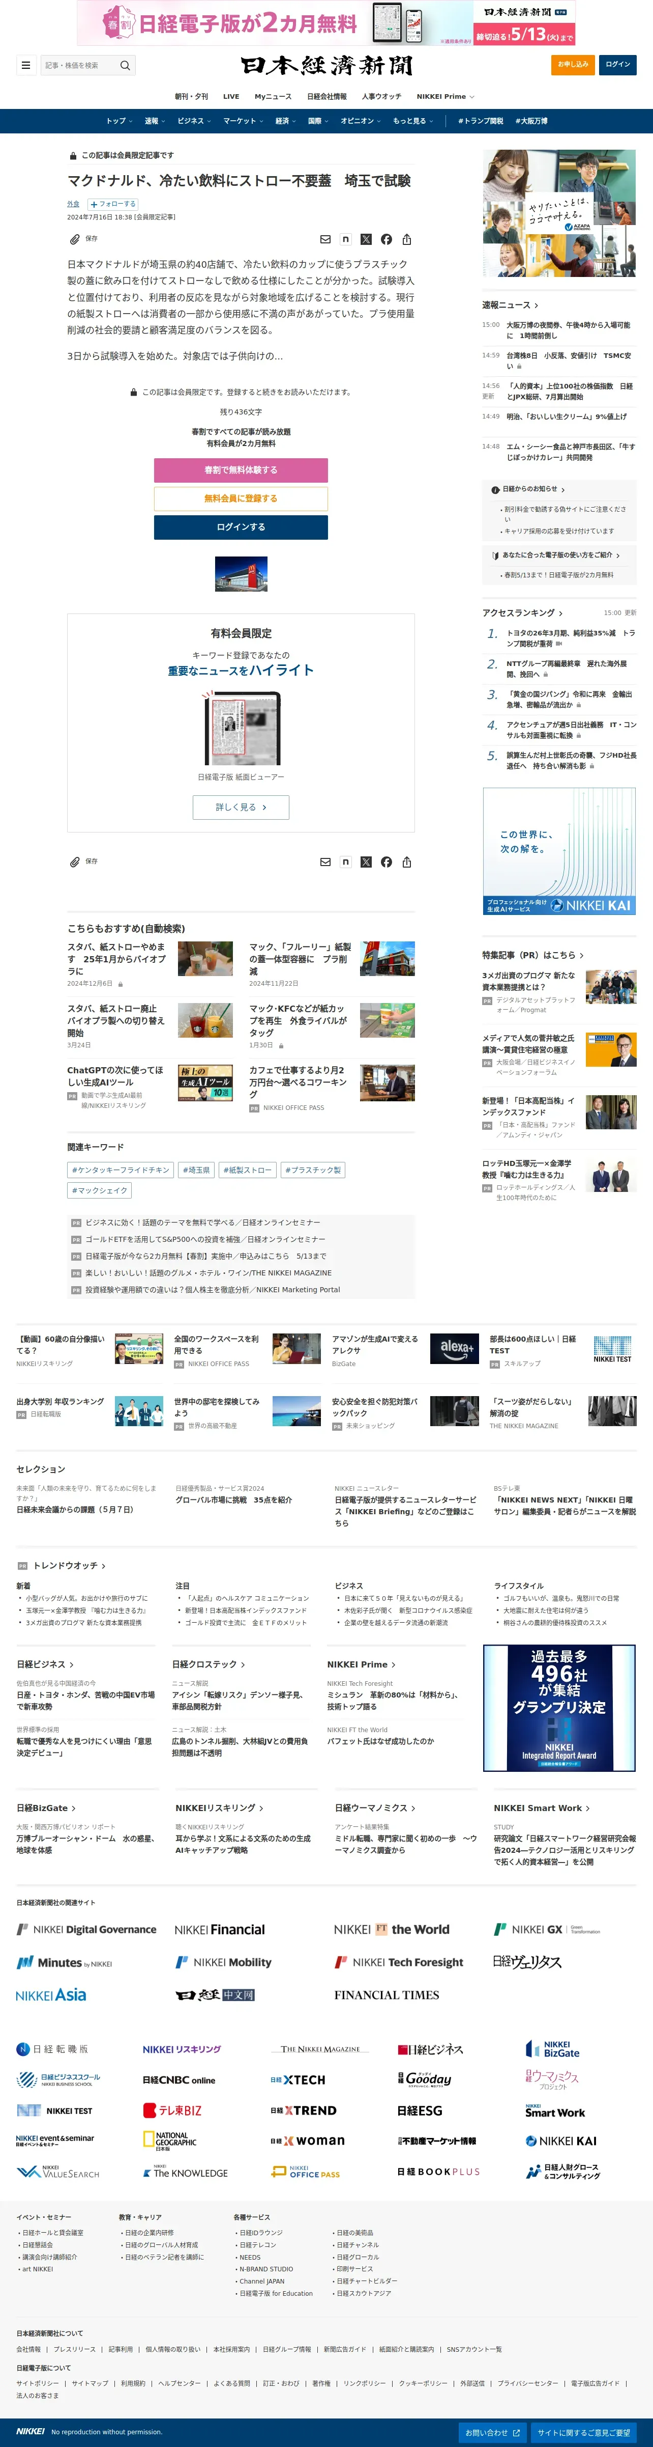Open share-sheet icon under headline
The image size is (653, 2447).
[406, 239]
